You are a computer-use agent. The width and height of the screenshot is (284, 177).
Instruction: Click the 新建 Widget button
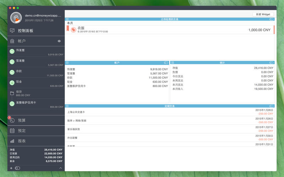click(263, 14)
